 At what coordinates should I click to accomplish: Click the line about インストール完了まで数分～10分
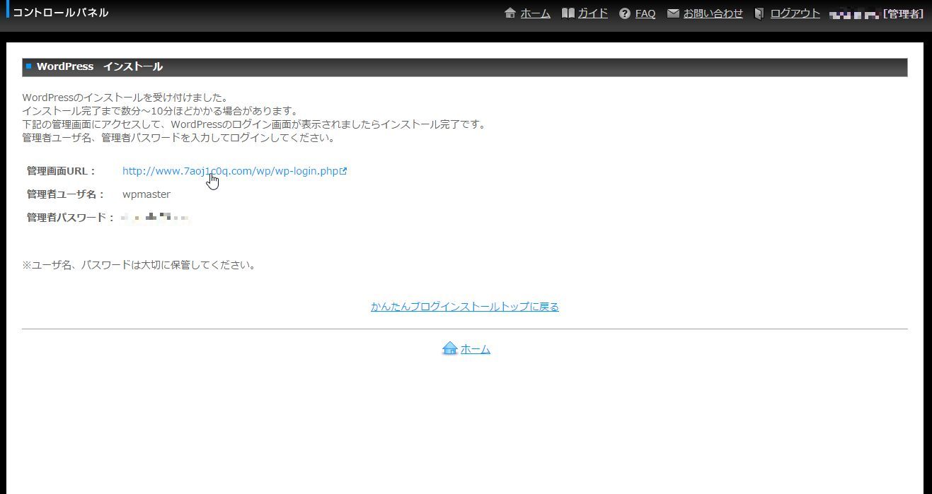pyautogui.click(x=160, y=111)
